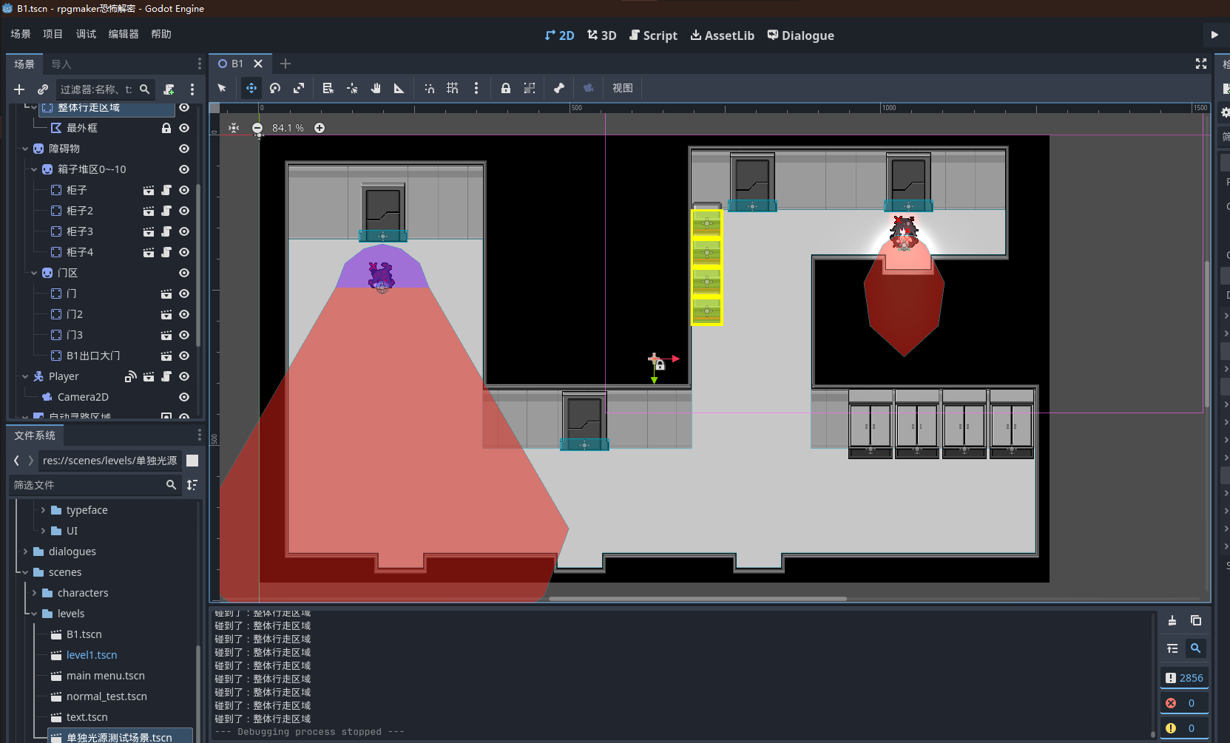Screen dimensions: 1230x743
Task: Open the Dialogue workspace
Action: click(800, 35)
